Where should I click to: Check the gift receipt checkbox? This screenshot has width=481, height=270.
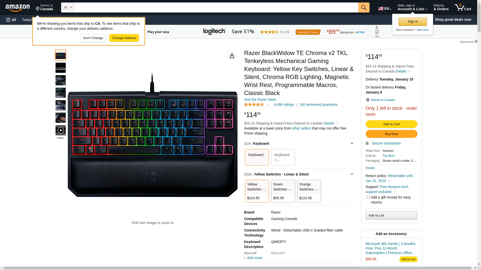368,197
